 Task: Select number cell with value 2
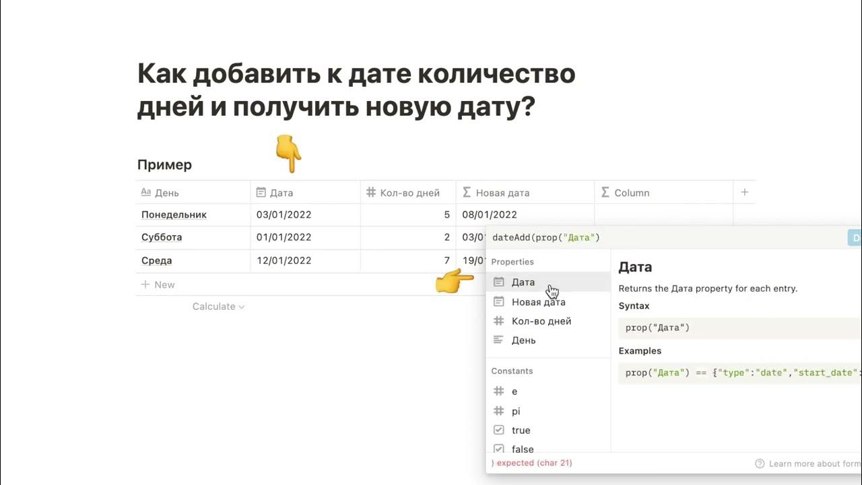(x=408, y=237)
